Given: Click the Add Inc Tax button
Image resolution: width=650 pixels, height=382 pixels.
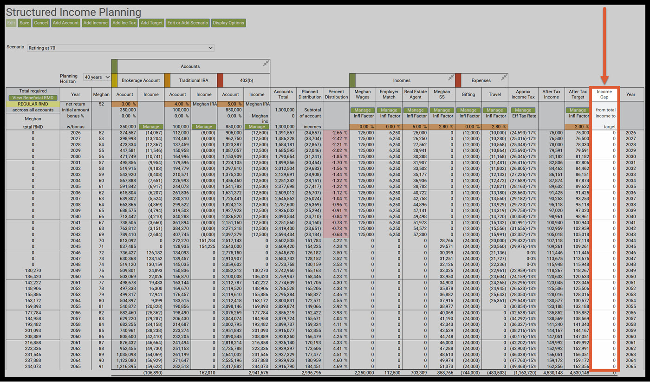Looking at the screenshot, I should (x=124, y=23).
